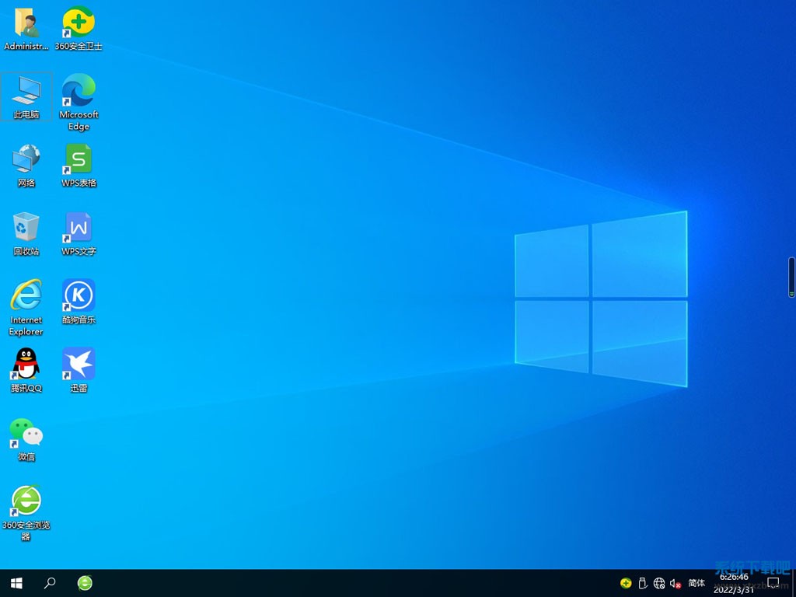The height and width of the screenshot is (597, 796).
Task: Select the 酷狗音乐 desktop icon
Action: [x=79, y=296]
